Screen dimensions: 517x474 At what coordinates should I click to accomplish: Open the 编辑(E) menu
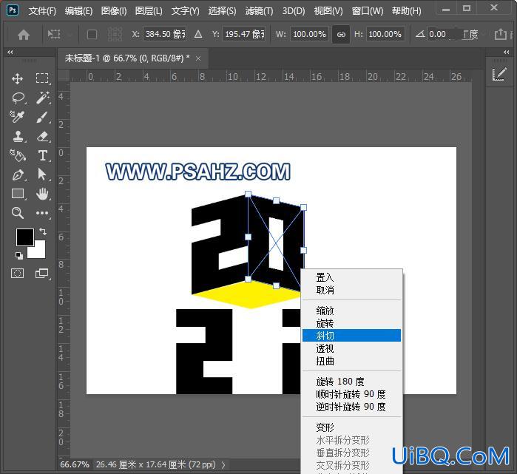point(78,11)
